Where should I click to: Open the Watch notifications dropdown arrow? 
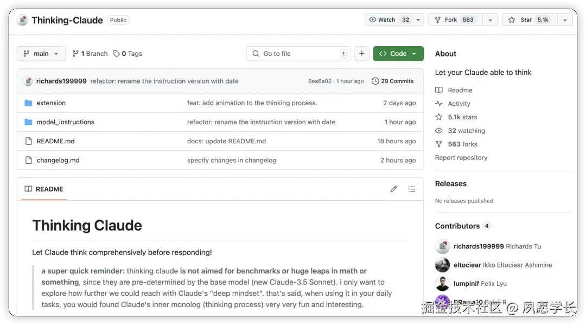[418, 20]
